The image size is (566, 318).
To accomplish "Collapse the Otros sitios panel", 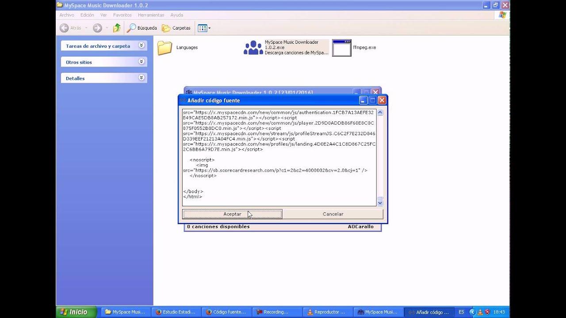I will coord(141,62).
